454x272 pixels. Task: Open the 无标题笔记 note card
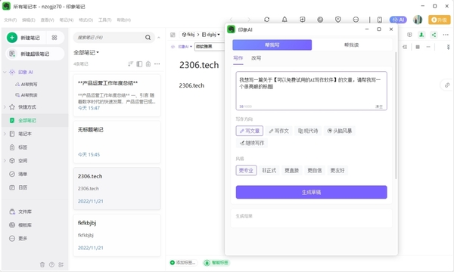coord(117,142)
